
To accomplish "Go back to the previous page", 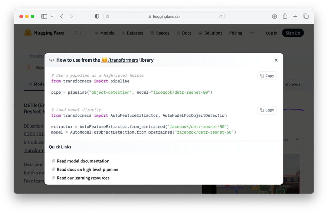I will pos(61,17).
